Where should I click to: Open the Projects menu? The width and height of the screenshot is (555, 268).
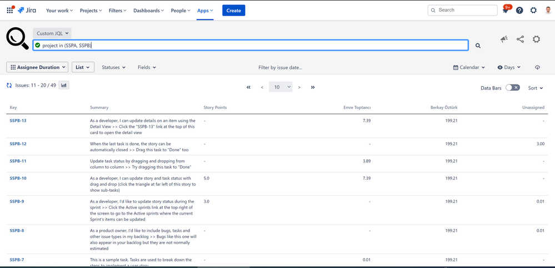pyautogui.click(x=91, y=11)
